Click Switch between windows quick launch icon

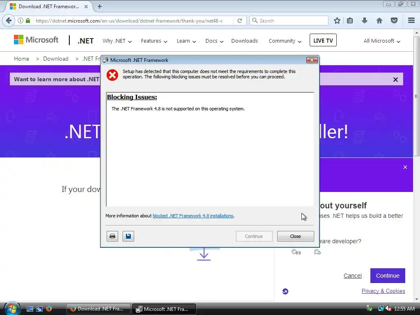point(39,309)
